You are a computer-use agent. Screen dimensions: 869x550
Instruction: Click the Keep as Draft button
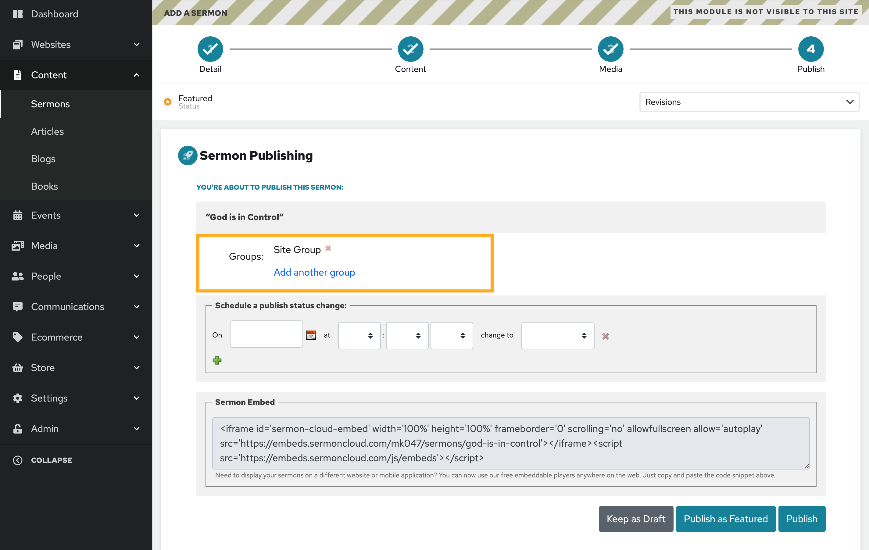(636, 519)
